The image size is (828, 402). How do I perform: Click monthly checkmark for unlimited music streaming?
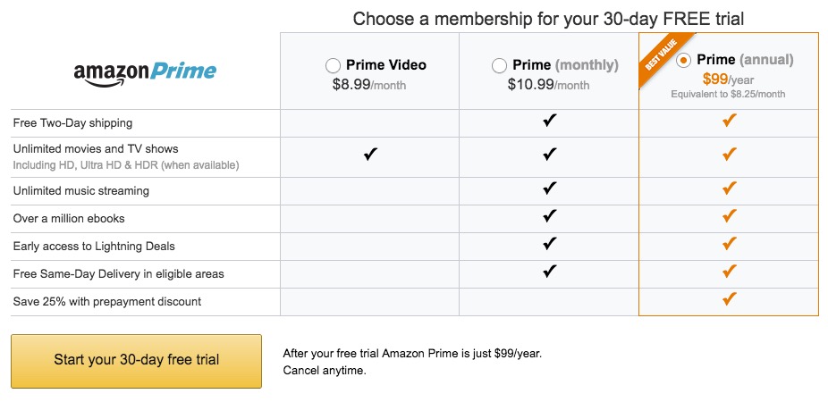coord(550,188)
